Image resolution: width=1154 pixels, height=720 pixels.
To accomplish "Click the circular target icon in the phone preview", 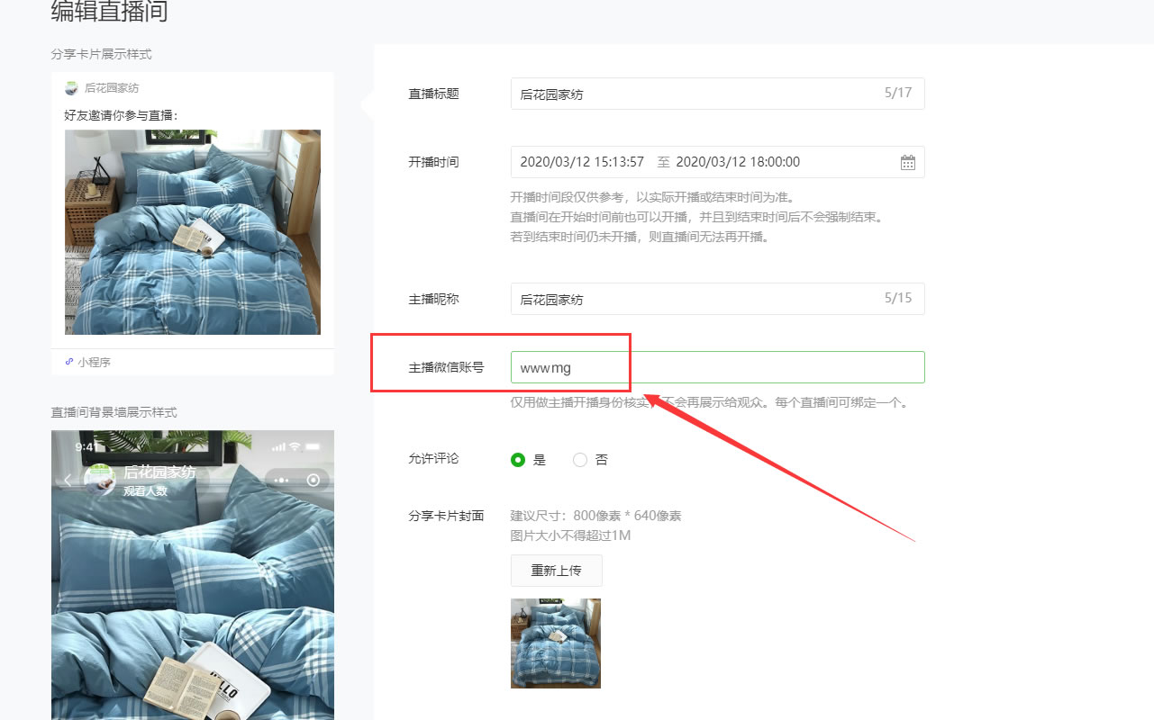I will pos(313,481).
